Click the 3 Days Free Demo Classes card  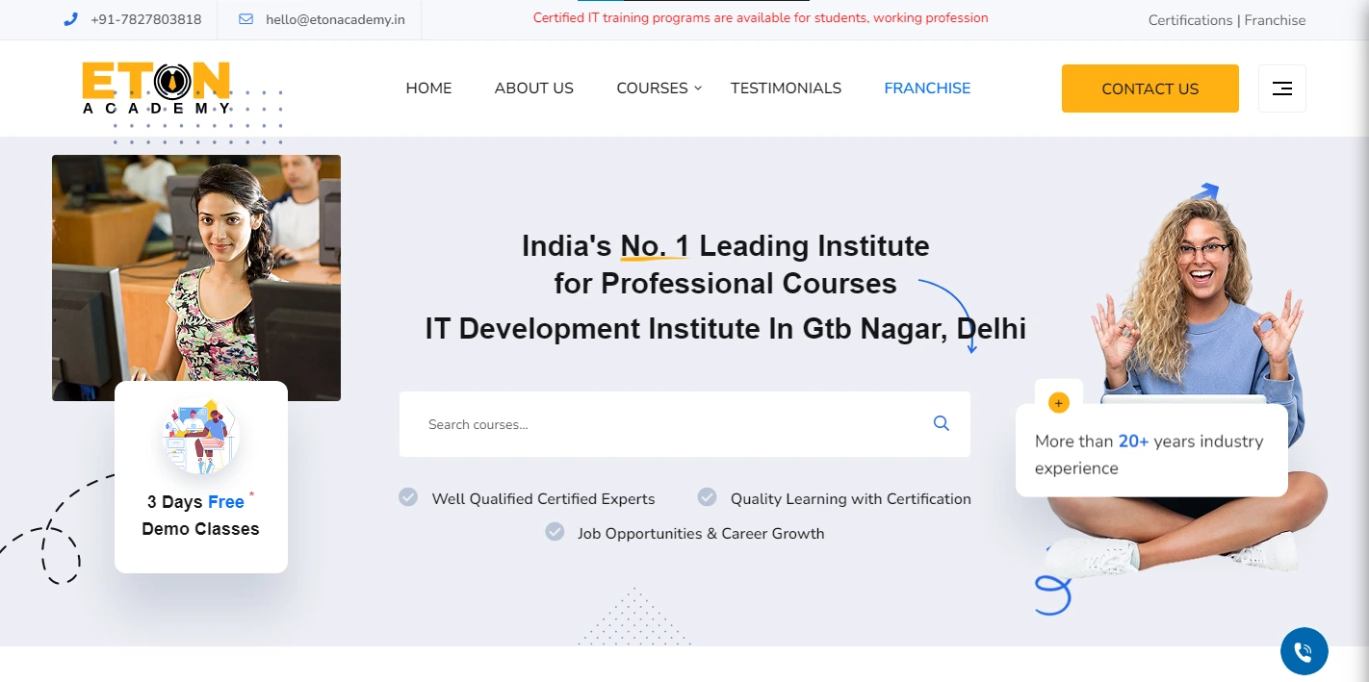(x=201, y=477)
